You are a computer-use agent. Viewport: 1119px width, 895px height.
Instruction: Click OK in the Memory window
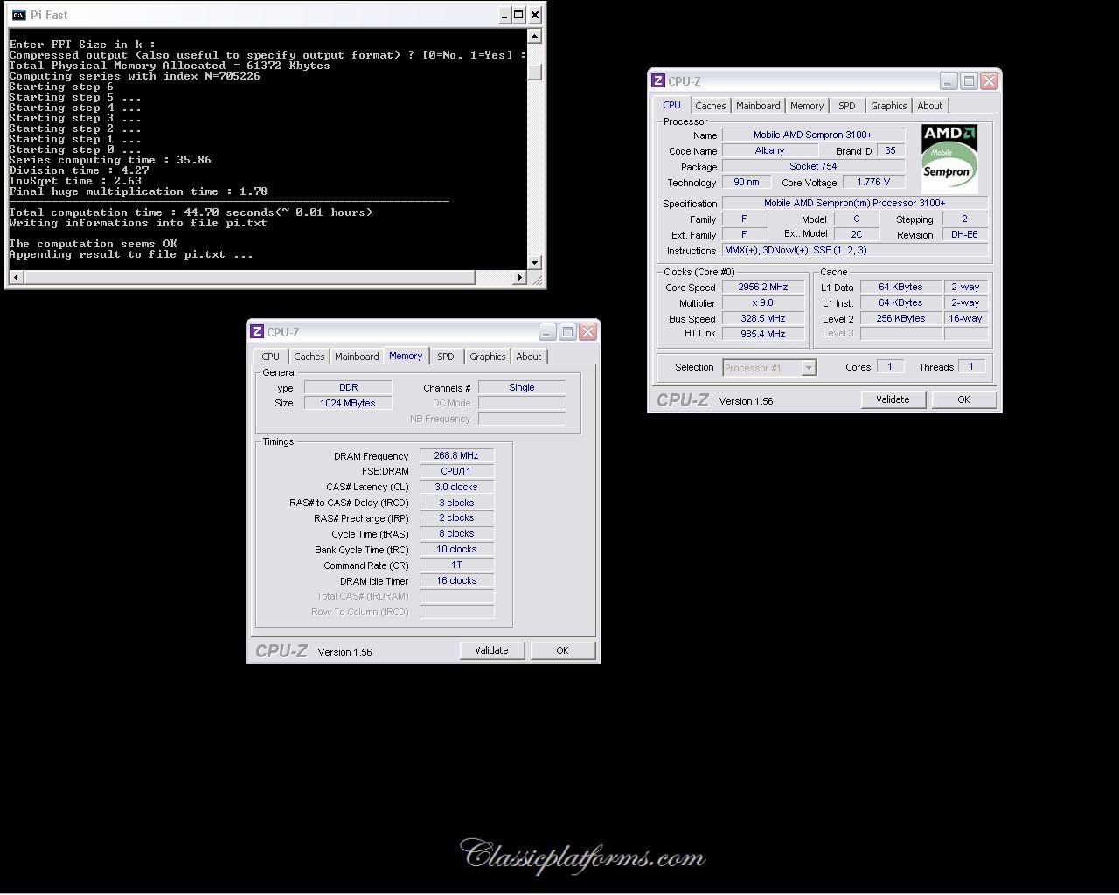tap(562, 650)
